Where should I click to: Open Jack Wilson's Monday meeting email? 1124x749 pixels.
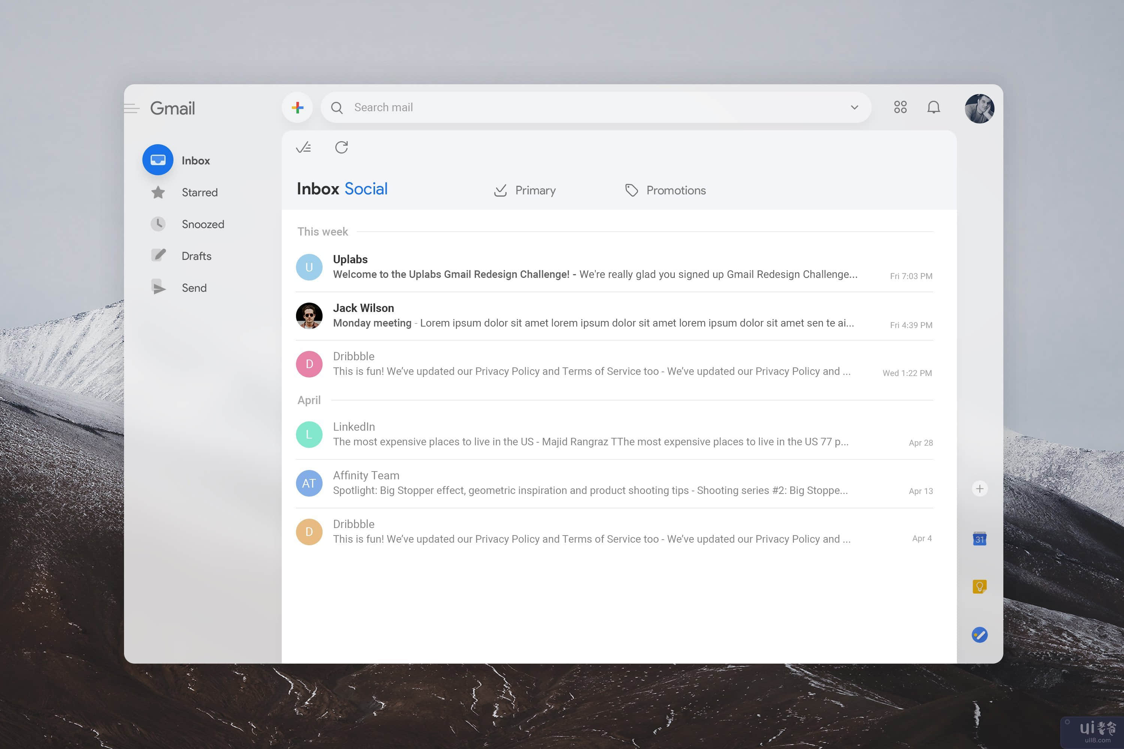click(593, 316)
